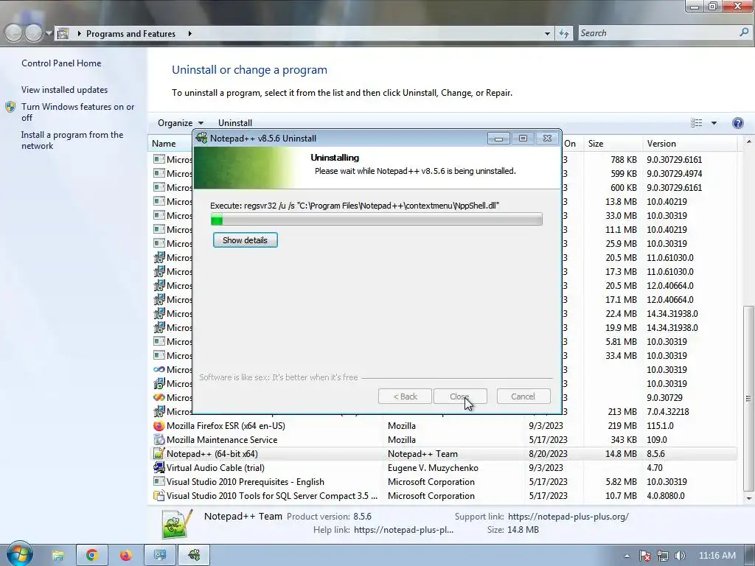Select Visual Studio 2010 Prerequisites - English row
This screenshot has height=566, width=755.
click(443, 482)
